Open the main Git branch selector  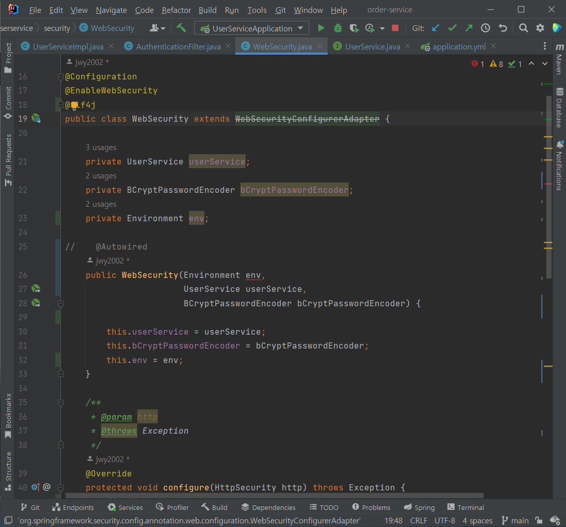click(514, 521)
